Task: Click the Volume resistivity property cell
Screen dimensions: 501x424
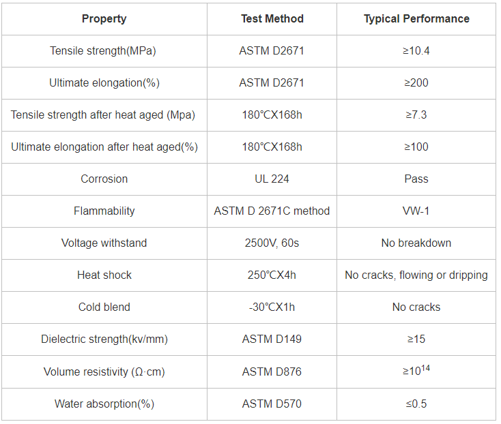Action: (104, 372)
